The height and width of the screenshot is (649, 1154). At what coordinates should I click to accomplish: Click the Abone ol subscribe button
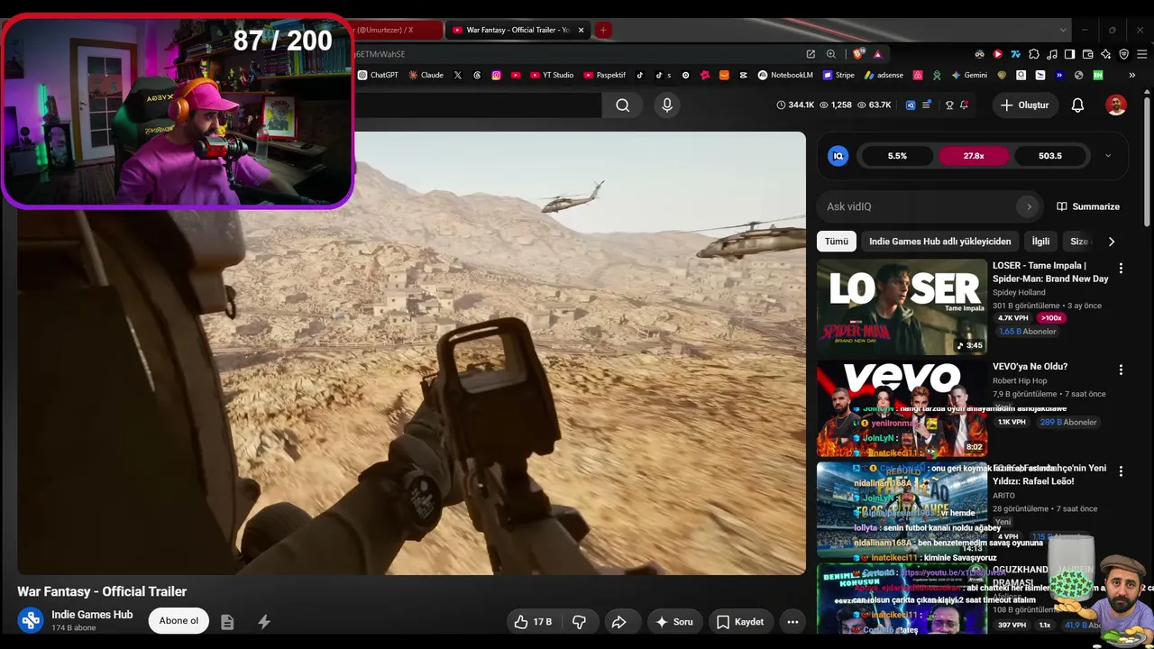click(179, 621)
